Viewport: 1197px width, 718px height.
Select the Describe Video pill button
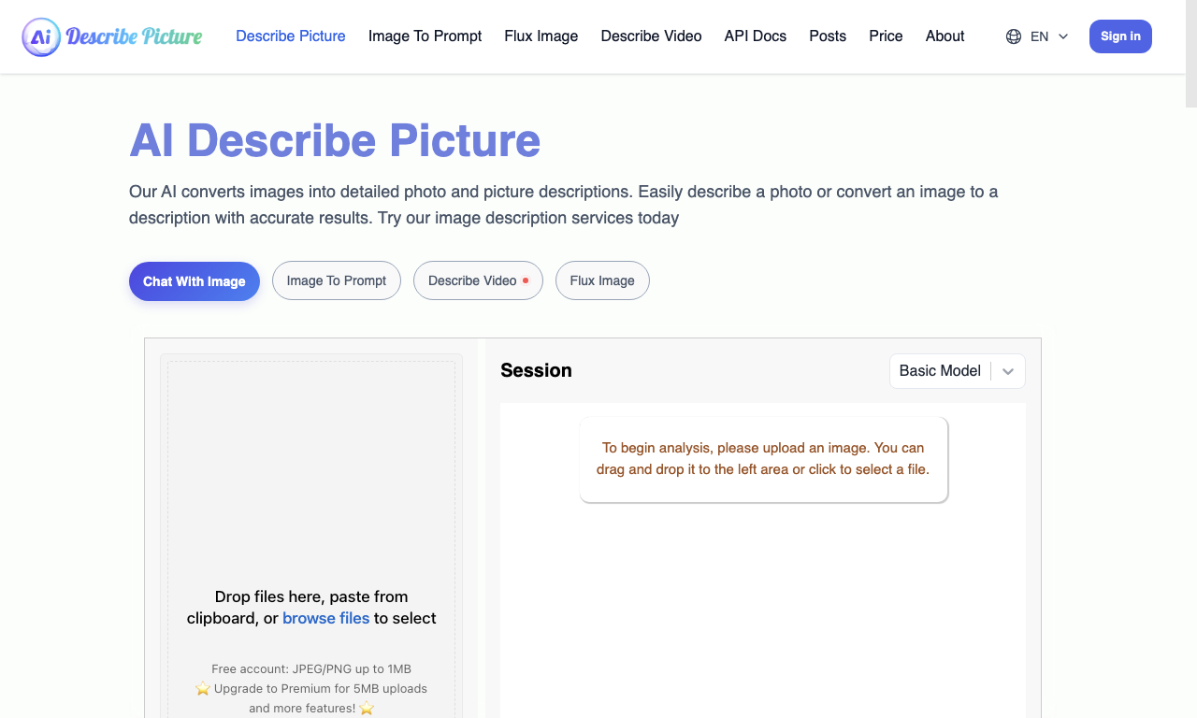(478, 280)
